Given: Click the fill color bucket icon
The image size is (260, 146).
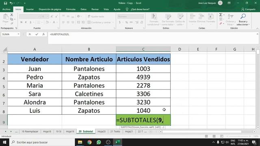Looking at the screenshot, I should pos(47,22).
